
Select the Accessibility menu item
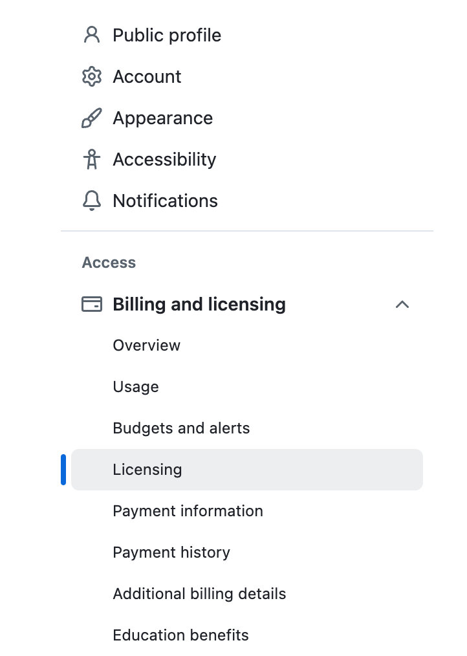tap(247, 159)
